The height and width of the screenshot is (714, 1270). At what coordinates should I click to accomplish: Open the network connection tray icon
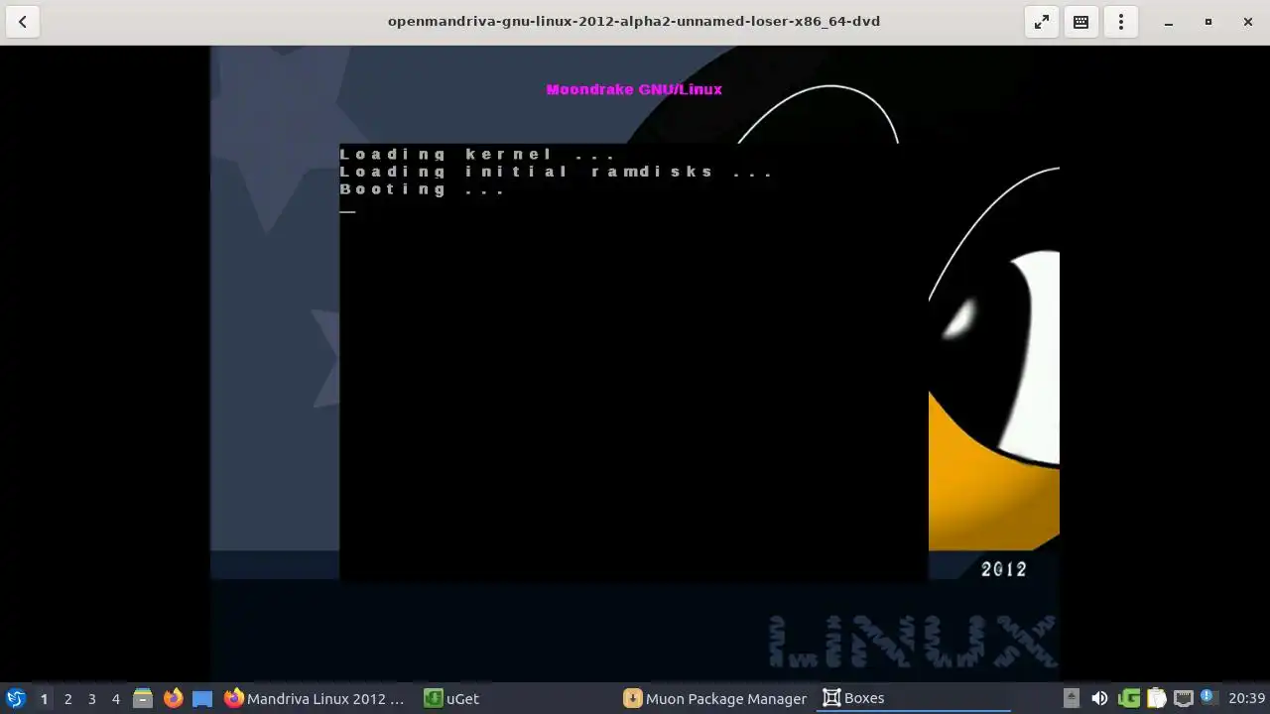[x=1183, y=698]
